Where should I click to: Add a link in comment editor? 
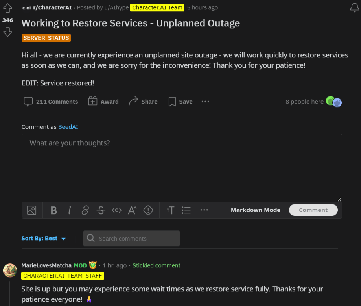pyautogui.click(x=85, y=210)
